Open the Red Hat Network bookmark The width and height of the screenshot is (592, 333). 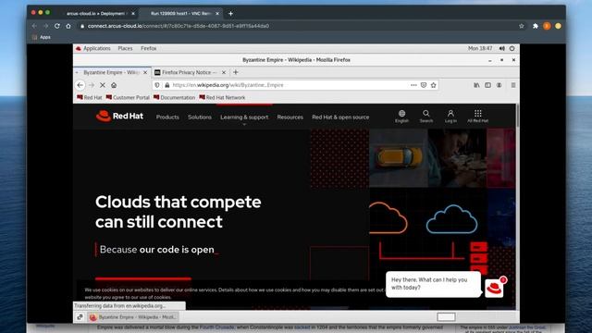222,97
